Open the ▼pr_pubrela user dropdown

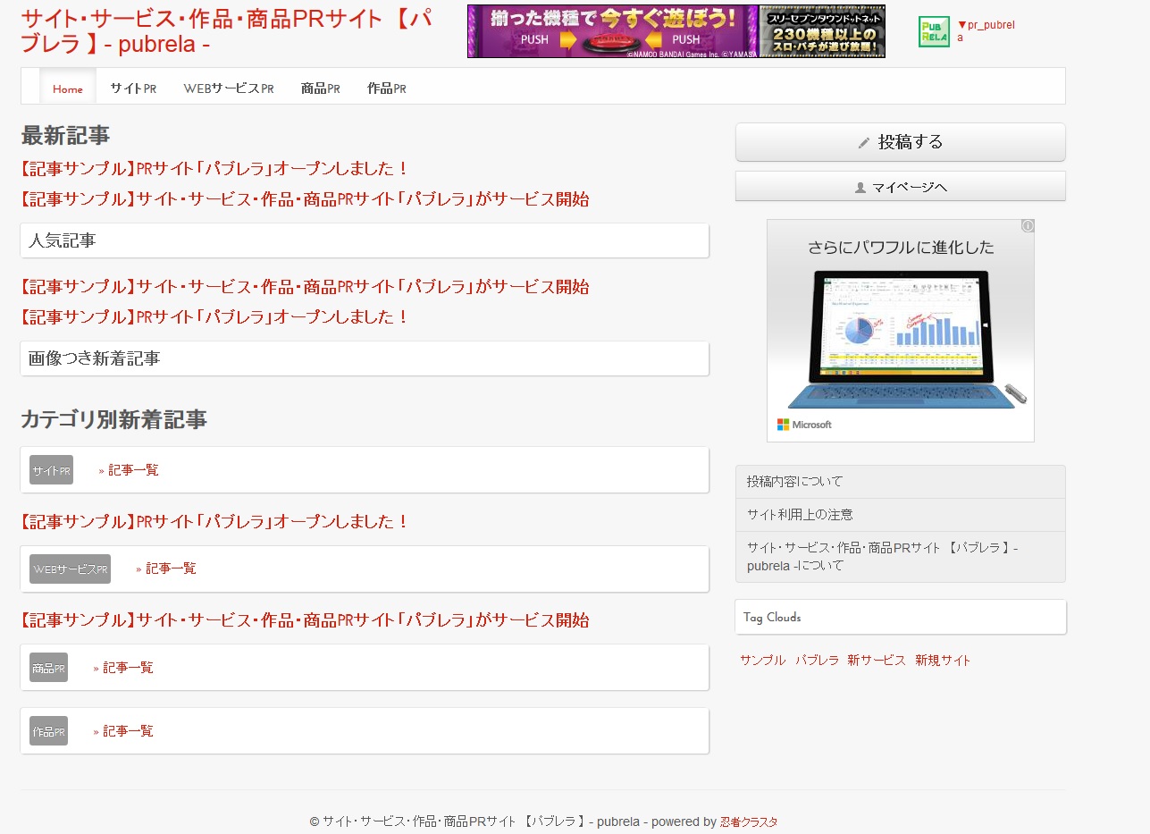(985, 31)
